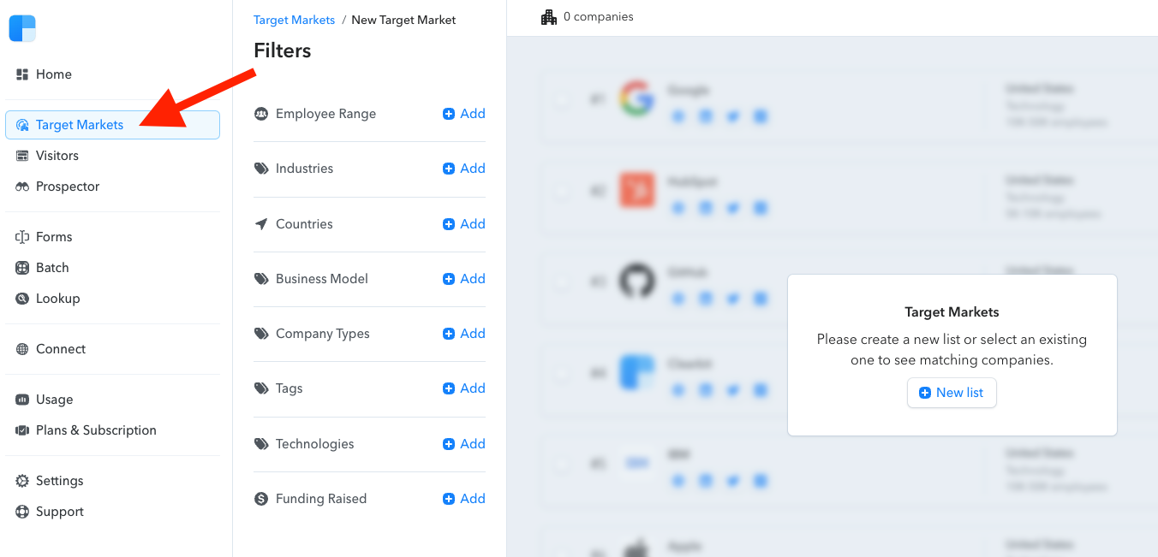Click the Target Markets dialog title
The height and width of the screenshot is (557, 1158).
tap(952, 312)
